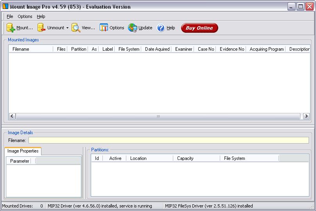Close the Mount Image Pro window

coord(309,7)
